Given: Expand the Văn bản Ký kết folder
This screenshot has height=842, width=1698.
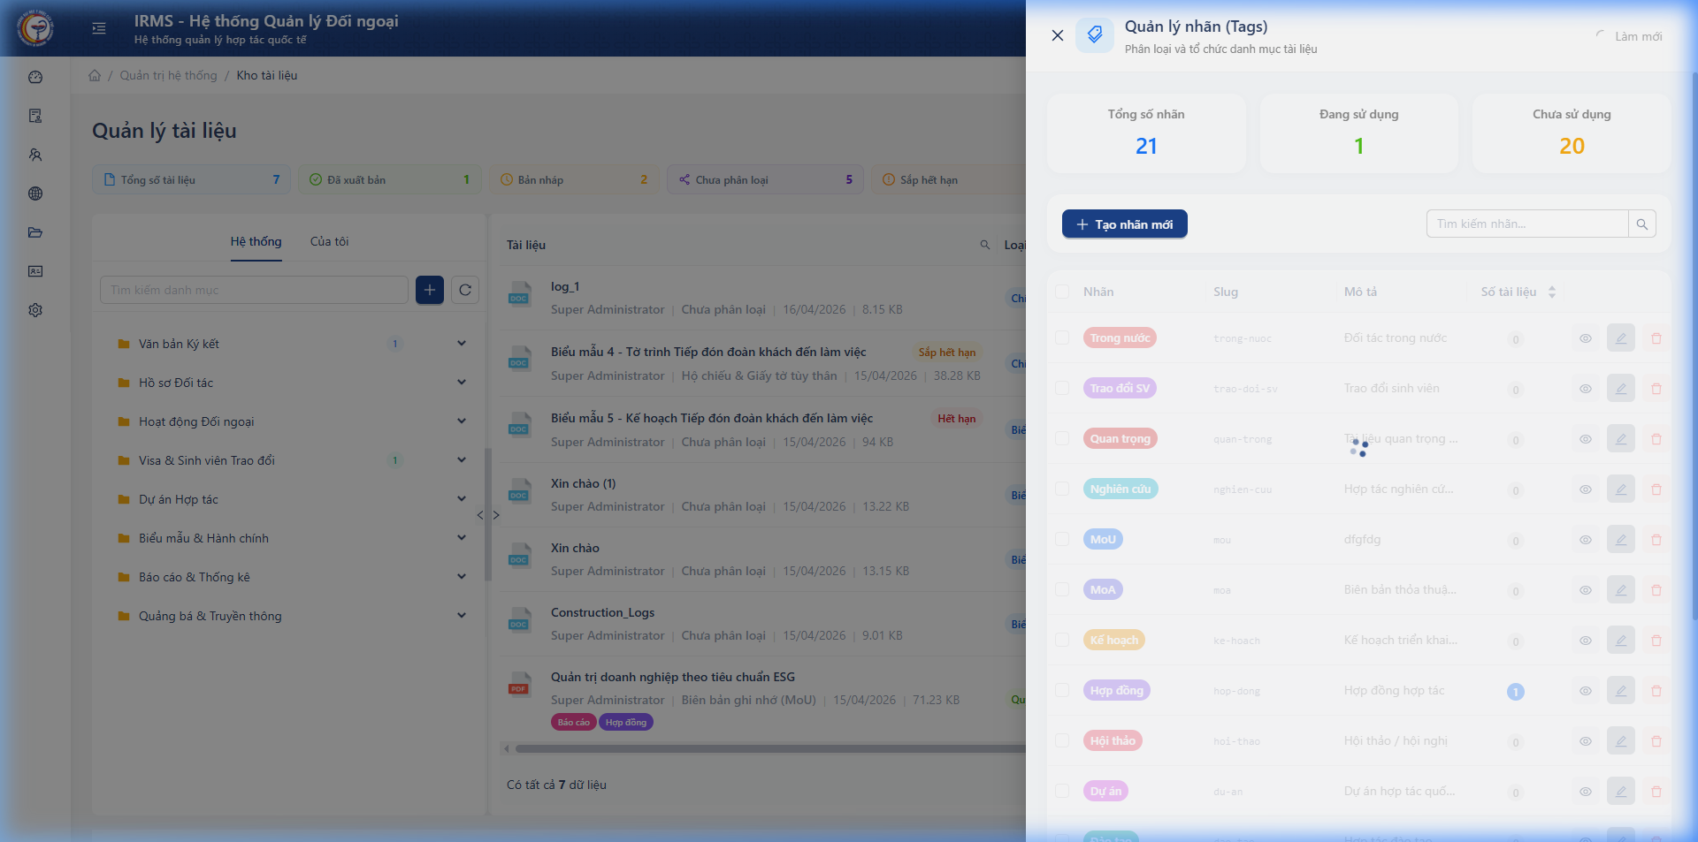Looking at the screenshot, I should (x=461, y=344).
